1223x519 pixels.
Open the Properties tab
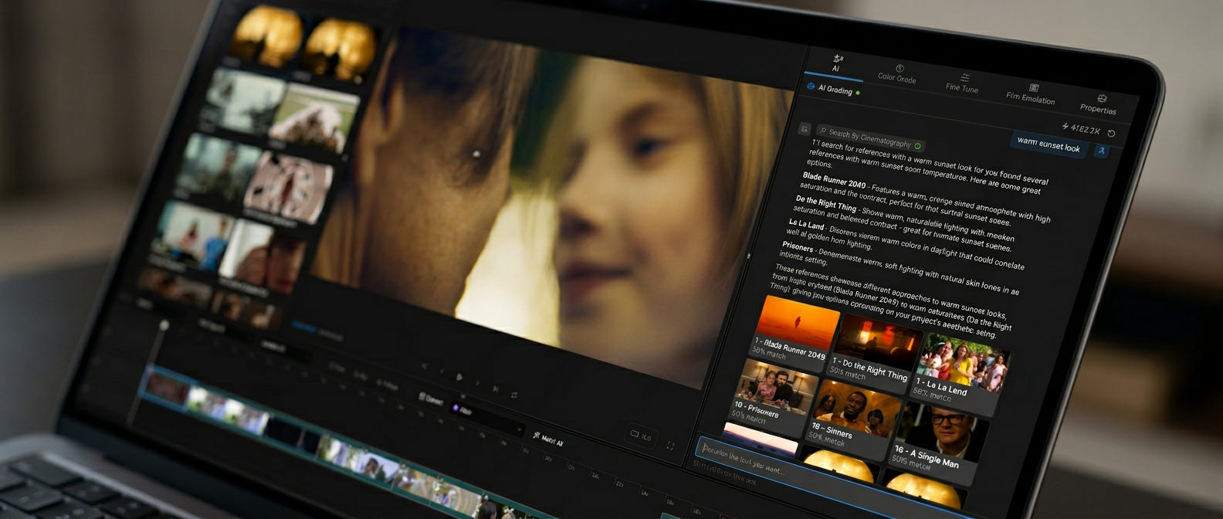(x=1099, y=104)
